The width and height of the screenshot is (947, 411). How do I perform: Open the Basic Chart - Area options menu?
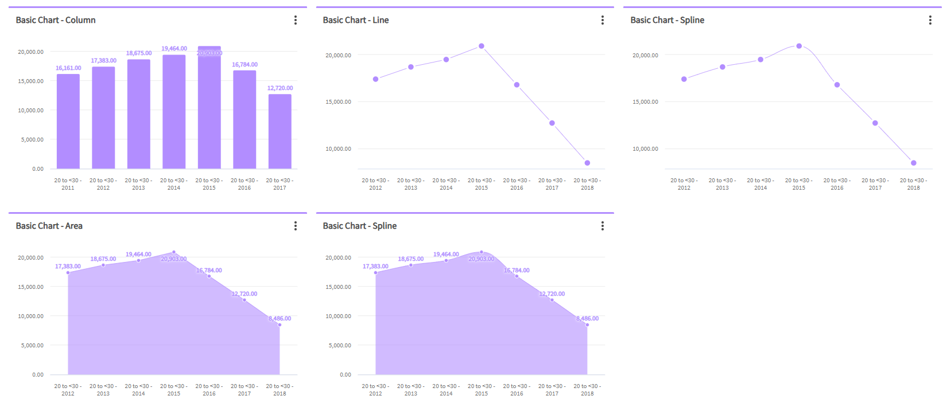296,226
